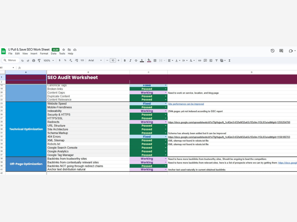Select column C header
Screen dimensions: 297x222
tap(148, 72)
